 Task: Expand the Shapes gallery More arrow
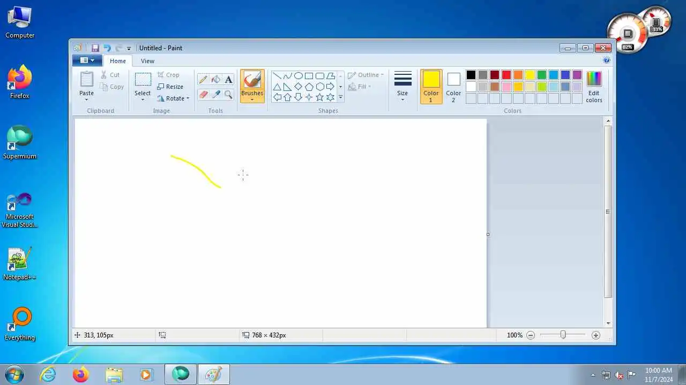(x=340, y=97)
